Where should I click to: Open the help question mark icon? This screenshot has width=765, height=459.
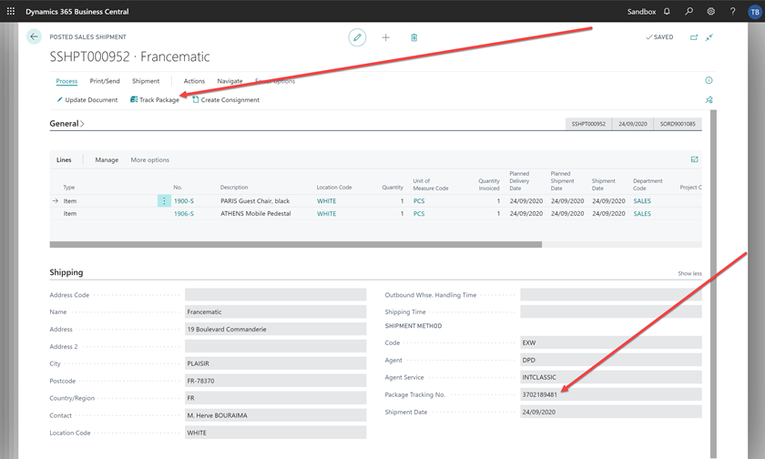click(733, 11)
